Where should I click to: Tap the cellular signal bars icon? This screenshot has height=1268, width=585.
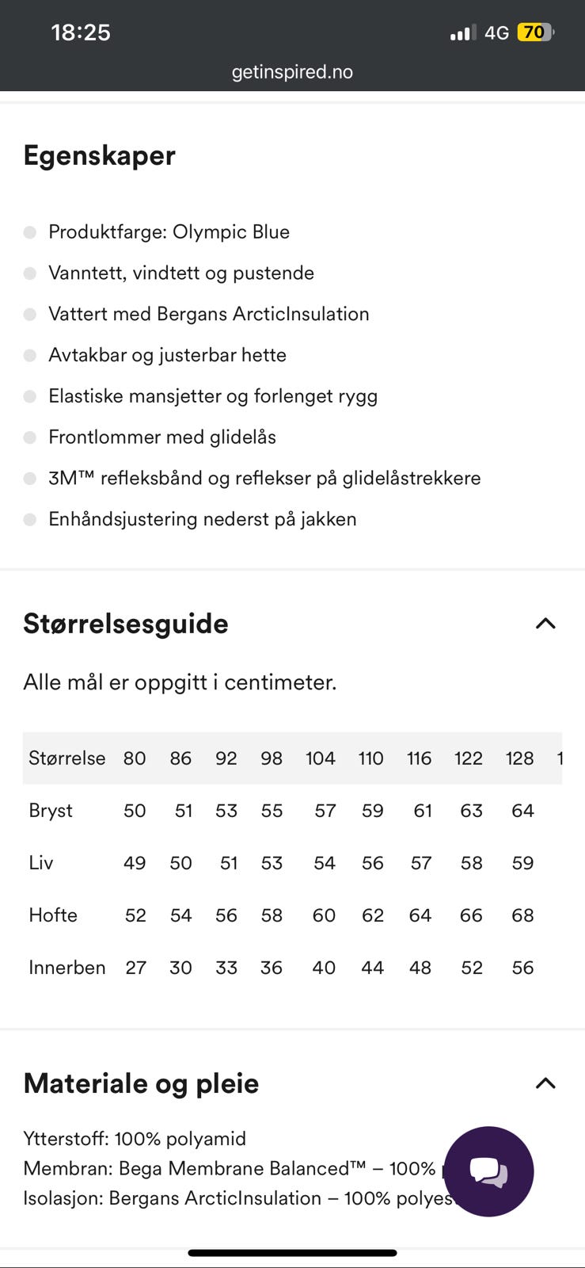[x=462, y=32]
